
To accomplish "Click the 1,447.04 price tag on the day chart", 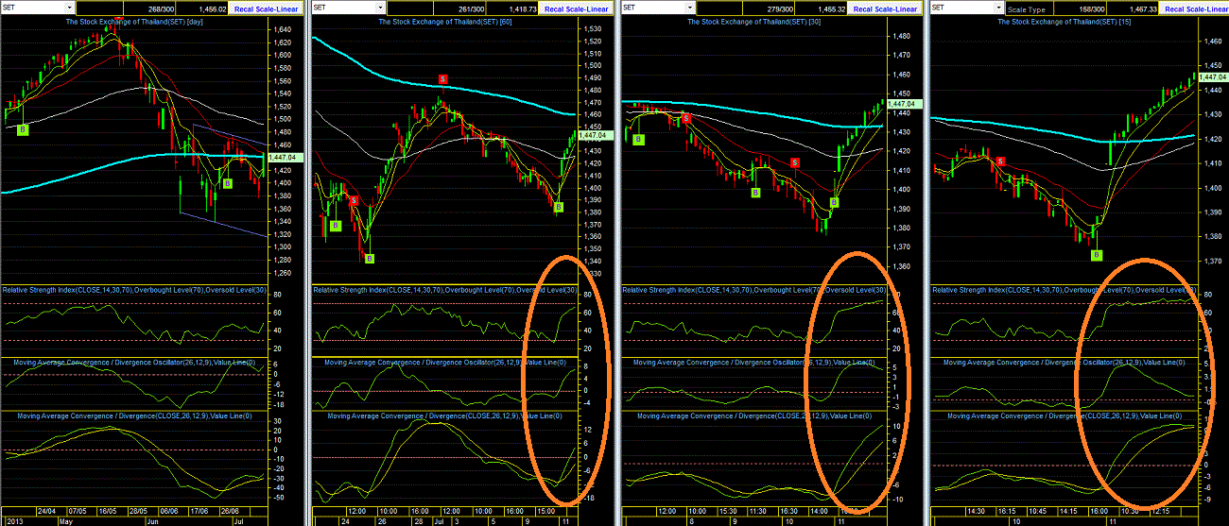I will tap(284, 158).
